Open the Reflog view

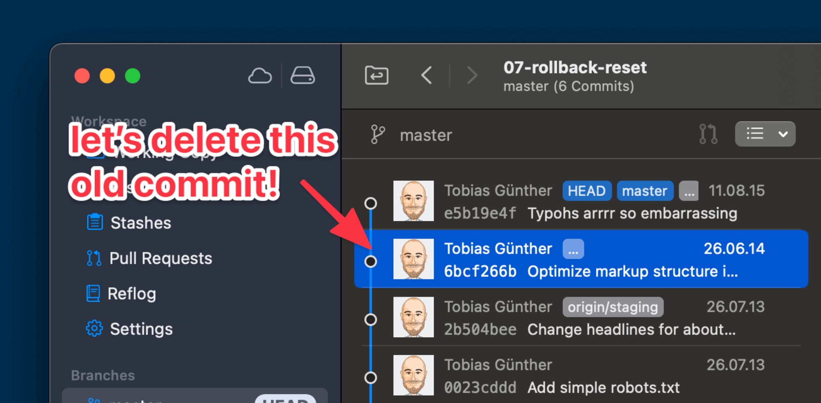click(131, 294)
